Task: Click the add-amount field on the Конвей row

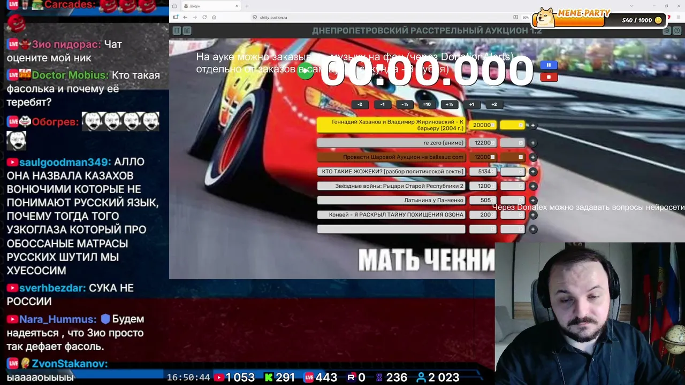Action: point(512,214)
